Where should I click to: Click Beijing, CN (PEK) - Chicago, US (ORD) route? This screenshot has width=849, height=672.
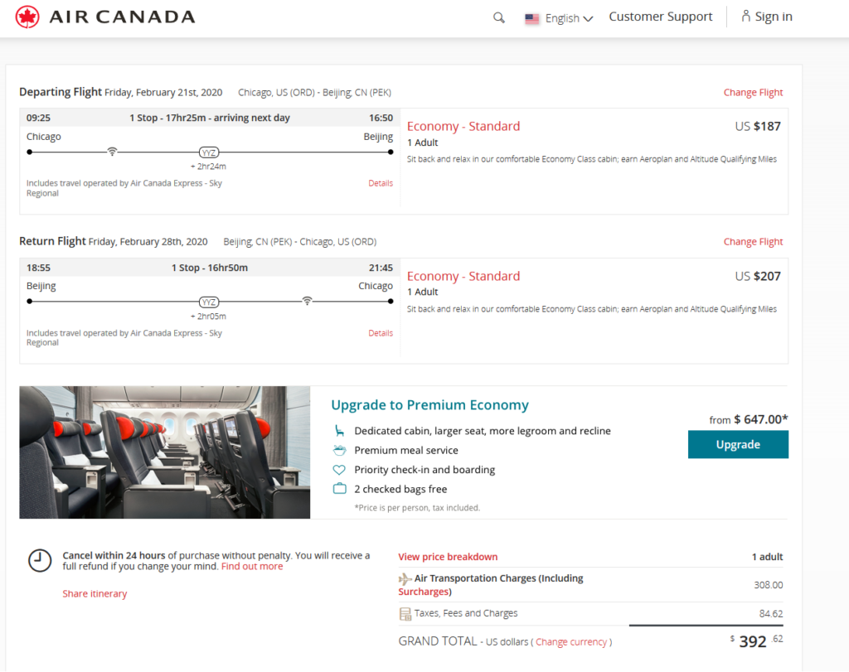click(300, 242)
